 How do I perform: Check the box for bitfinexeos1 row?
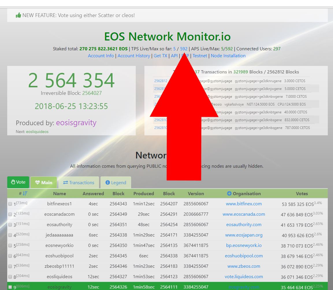point(10,204)
